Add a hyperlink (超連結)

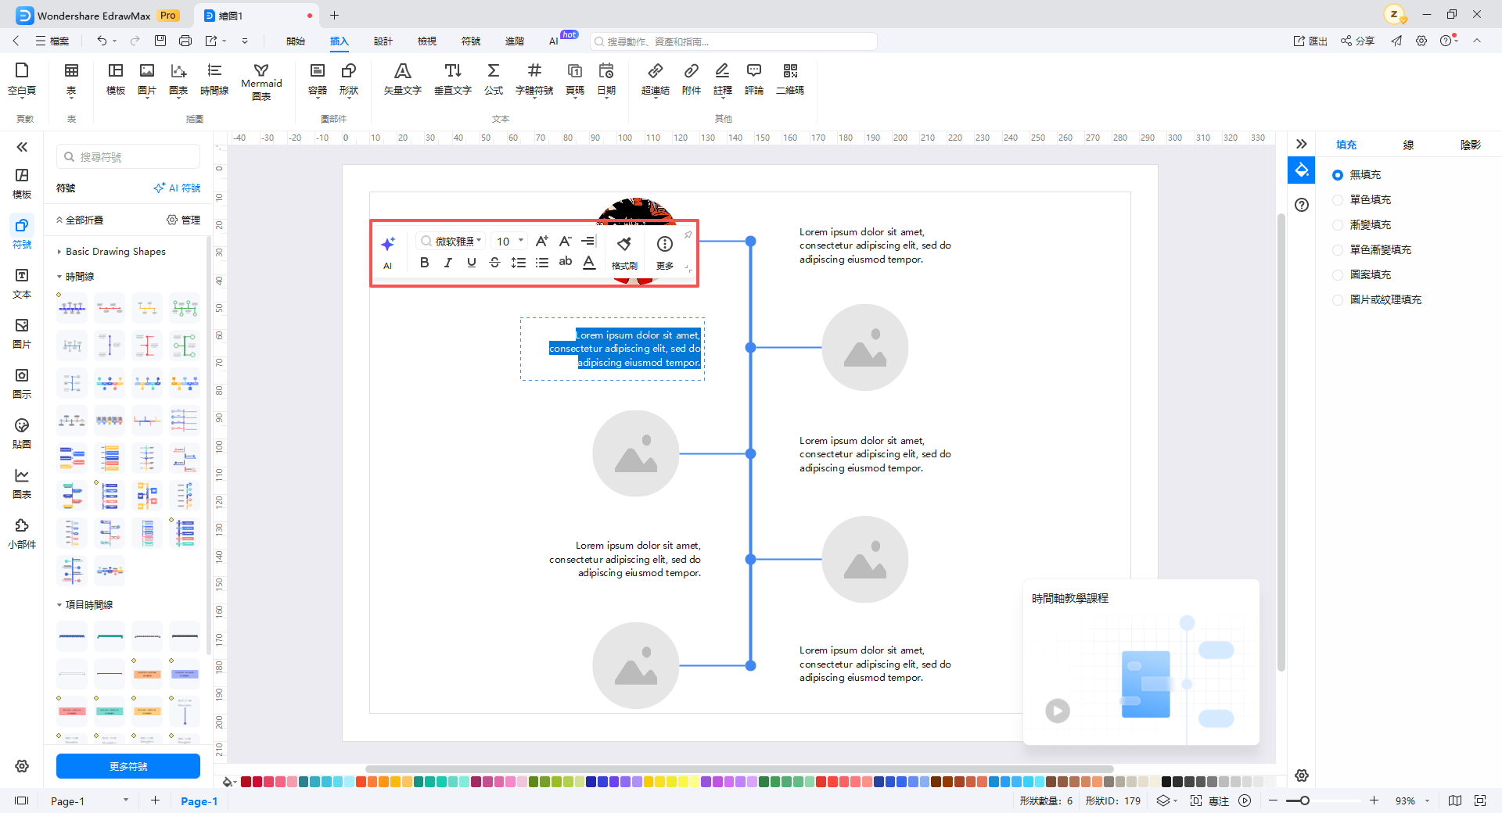(656, 79)
